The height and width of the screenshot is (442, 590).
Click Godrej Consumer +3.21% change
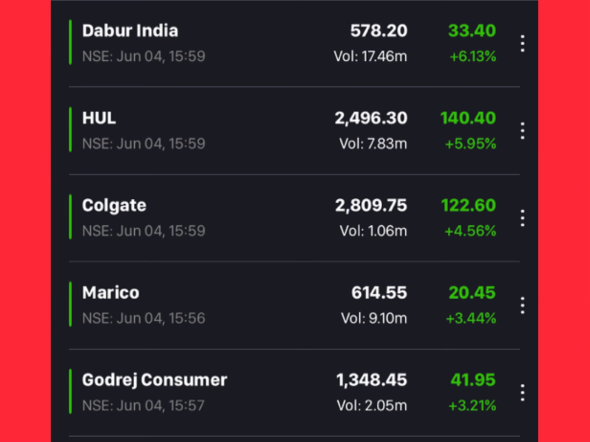pyautogui.click(x=472, y=406)
